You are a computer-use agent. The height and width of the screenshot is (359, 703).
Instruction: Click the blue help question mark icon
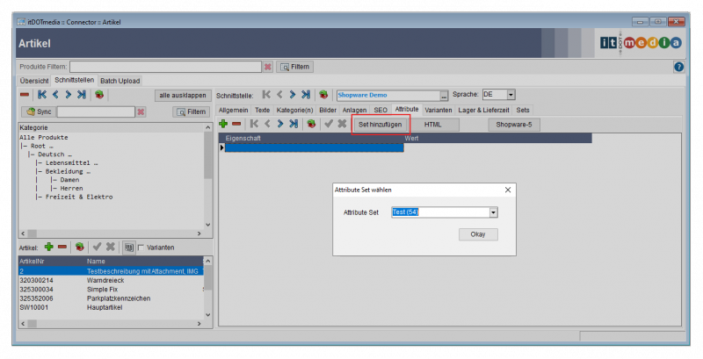[x=678, y=67]
